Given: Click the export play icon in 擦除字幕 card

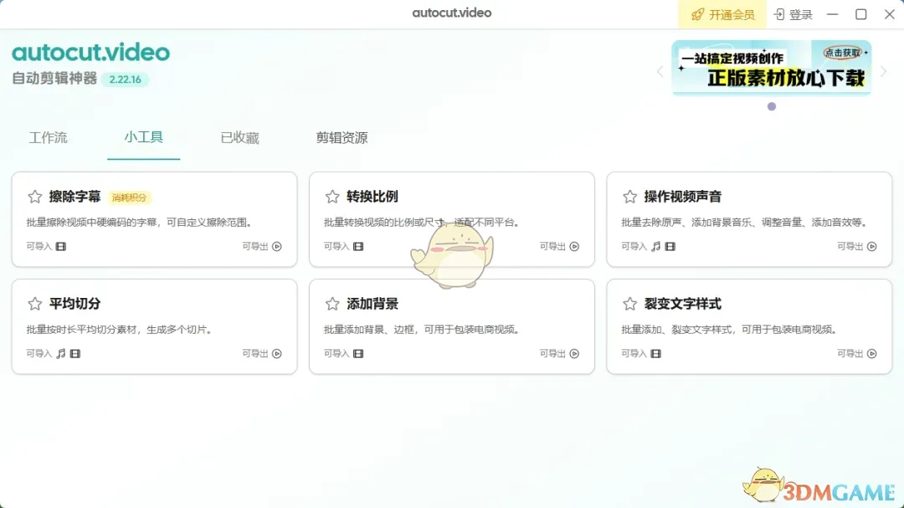Looking at the screenshot, I should point(277,247).
